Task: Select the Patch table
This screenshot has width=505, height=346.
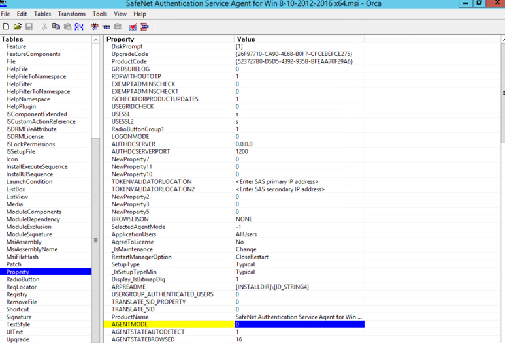Action: [x=14, y=264]
